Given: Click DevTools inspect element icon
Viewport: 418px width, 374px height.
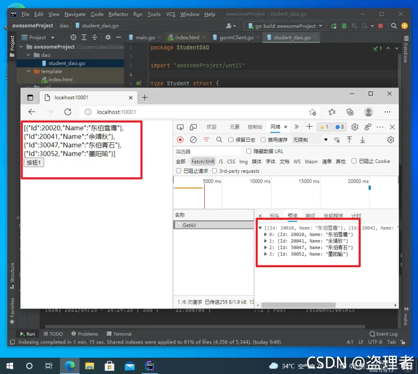Looking at the screenshot, I should pos(180,127).
